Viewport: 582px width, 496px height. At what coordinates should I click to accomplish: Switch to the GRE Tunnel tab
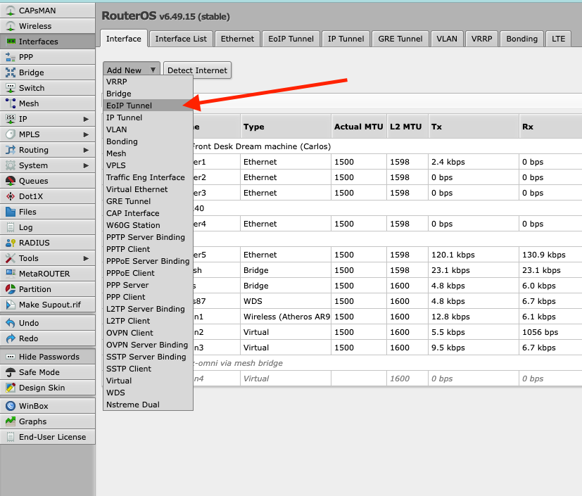point(400,39)
